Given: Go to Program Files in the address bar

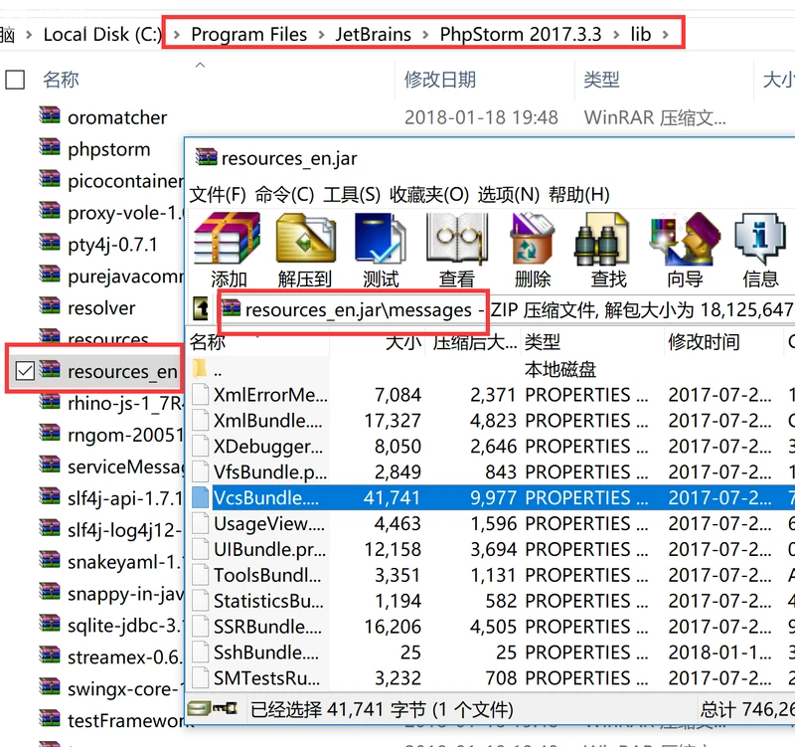Looking at the screenshot, I should [249, 35].
